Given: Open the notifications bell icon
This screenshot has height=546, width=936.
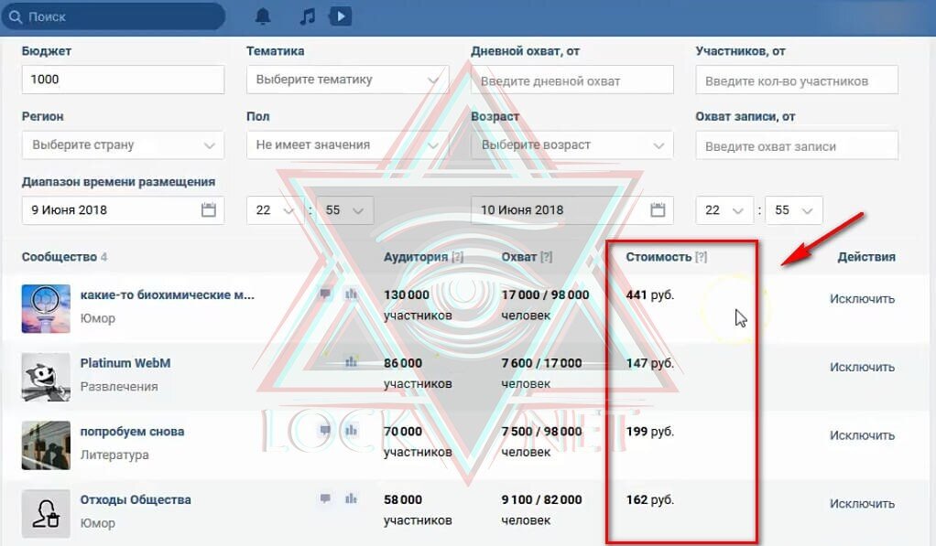Looking at the screenshot, I should [x=263, y=16].
